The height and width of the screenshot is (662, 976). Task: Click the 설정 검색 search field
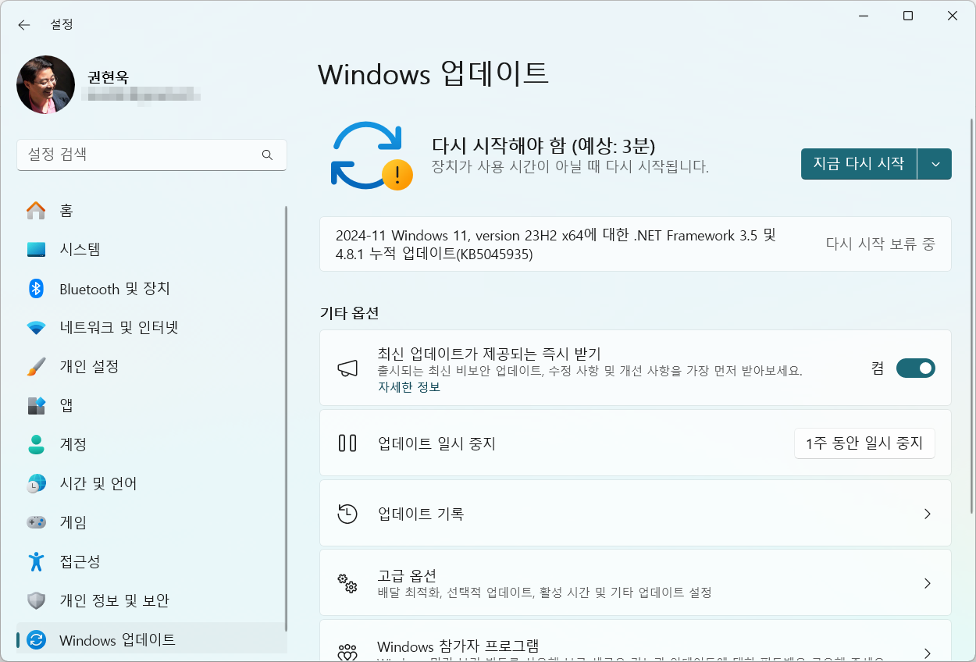coord(151,155)
